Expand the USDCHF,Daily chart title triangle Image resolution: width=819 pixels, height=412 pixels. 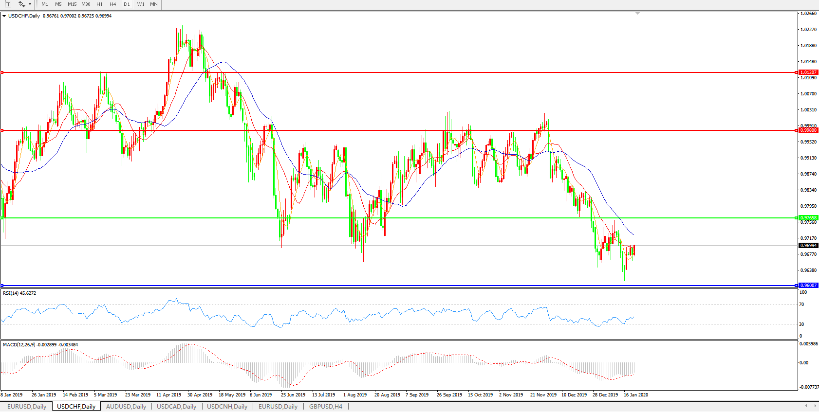click(4, 16)
